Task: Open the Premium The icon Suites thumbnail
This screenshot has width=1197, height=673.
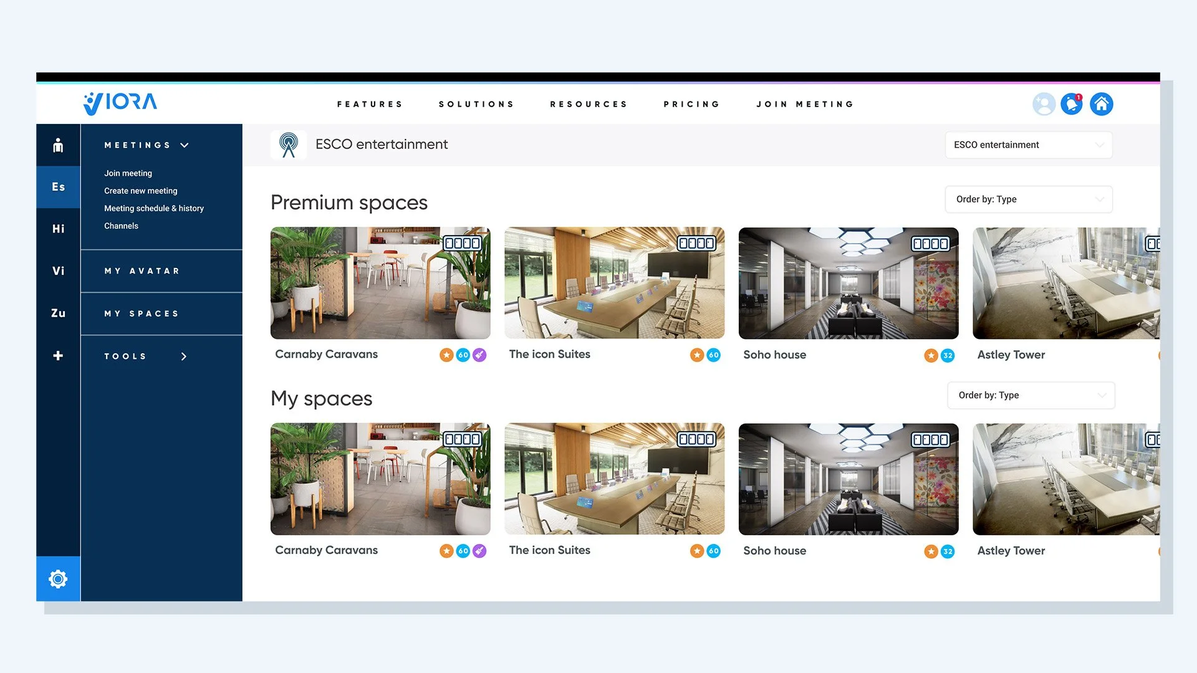Action: (x=614, y=283)
